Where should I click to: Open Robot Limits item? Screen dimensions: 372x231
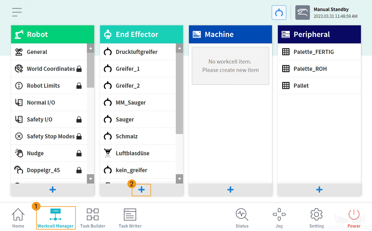[x=49, y=86]
